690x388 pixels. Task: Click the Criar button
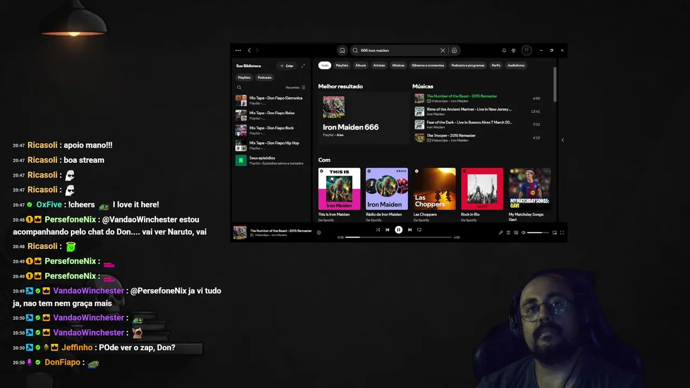(287, 66)
